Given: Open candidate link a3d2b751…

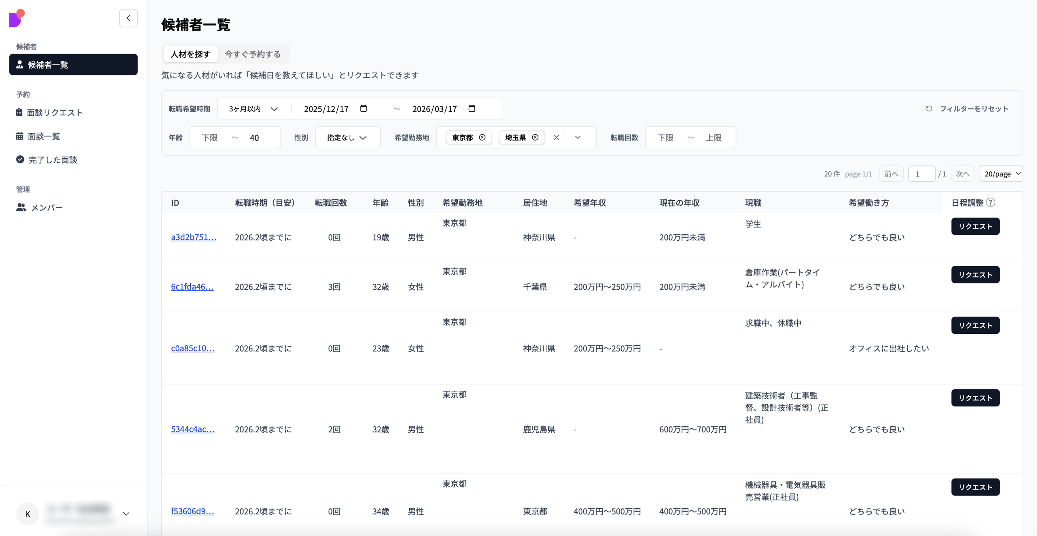Looking at the screenshot, I should pyautogui.click(x=194, y=237).
